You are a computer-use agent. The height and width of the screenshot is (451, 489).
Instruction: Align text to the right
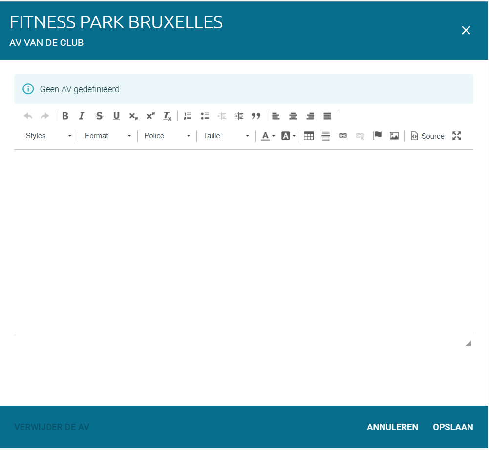(310, 116)
